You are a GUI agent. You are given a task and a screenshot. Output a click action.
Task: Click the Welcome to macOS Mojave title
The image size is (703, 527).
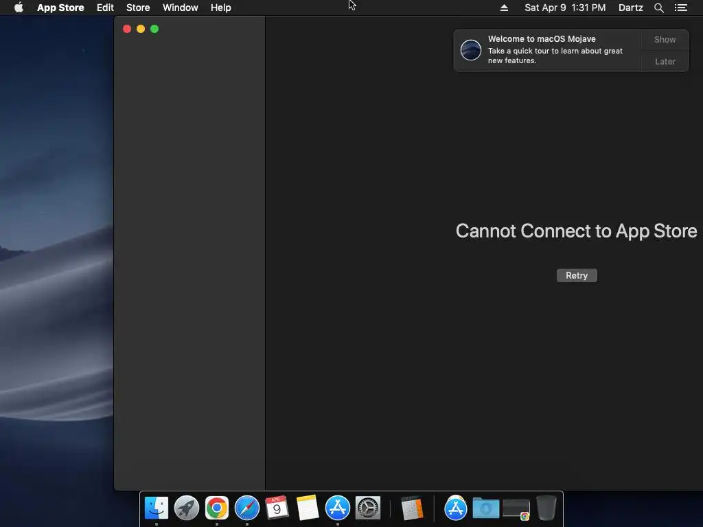[x=542, y=39]
